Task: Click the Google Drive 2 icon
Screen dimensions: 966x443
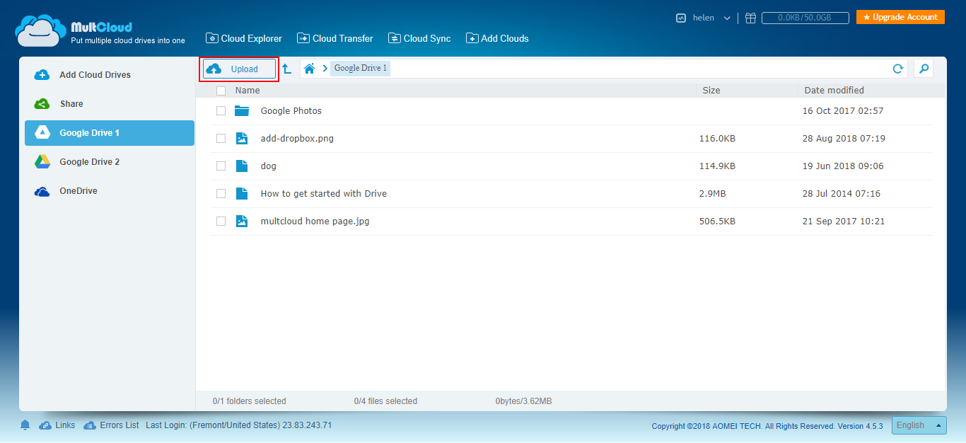Action: coord(42,161)
